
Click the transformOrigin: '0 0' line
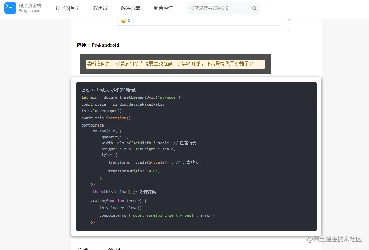point(134,171)
